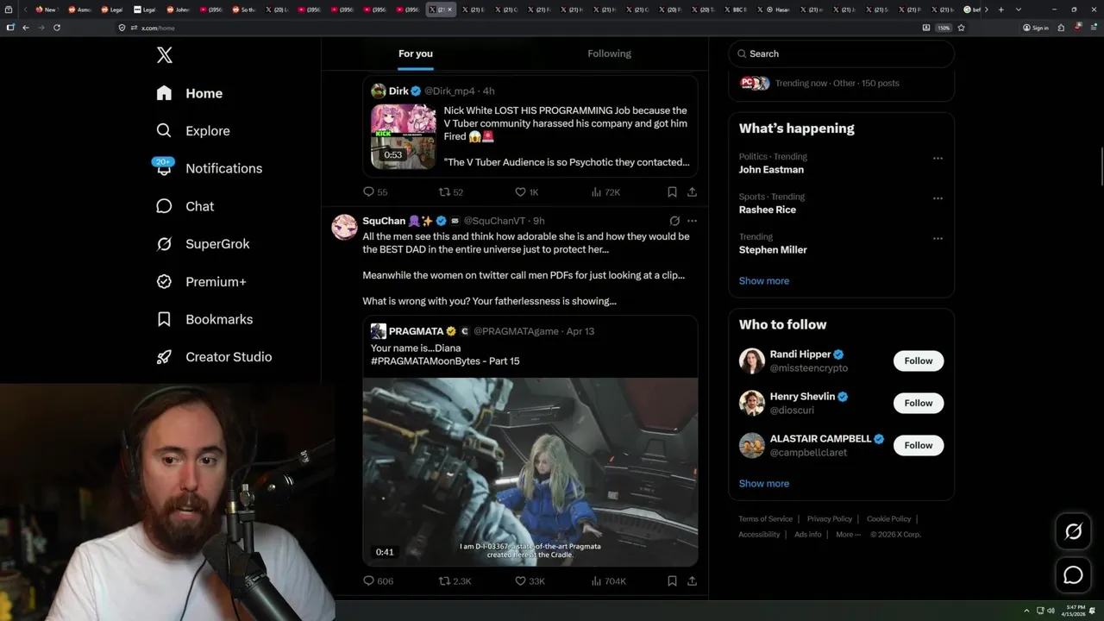
Task: Like Dirk's post with 1K likes
Action: [526, 192]
